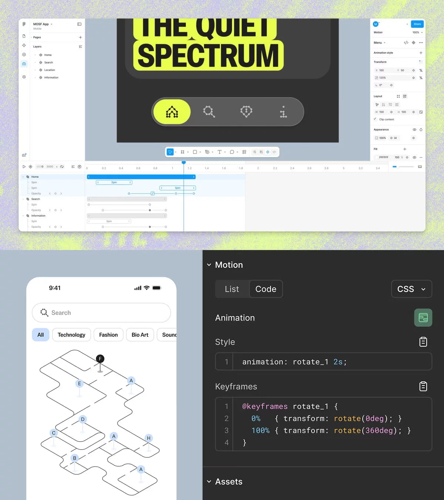The height and width of the screenshot is (500, 444).
Task: Add a new page with plus button
Action: coord(80,37)
